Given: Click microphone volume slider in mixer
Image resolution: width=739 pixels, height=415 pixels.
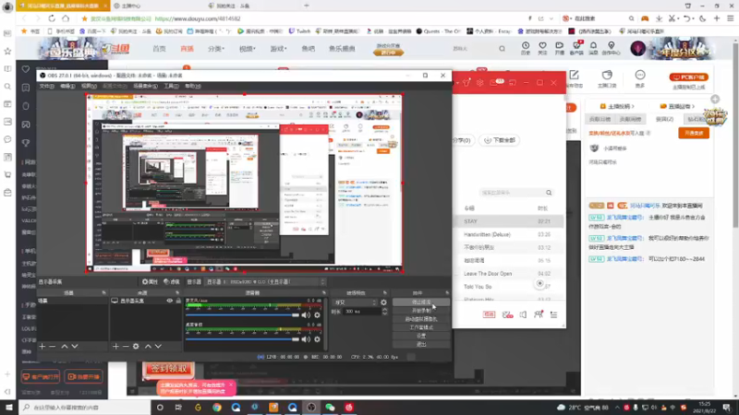Looking at the screenshot, I should click(243, 315).
